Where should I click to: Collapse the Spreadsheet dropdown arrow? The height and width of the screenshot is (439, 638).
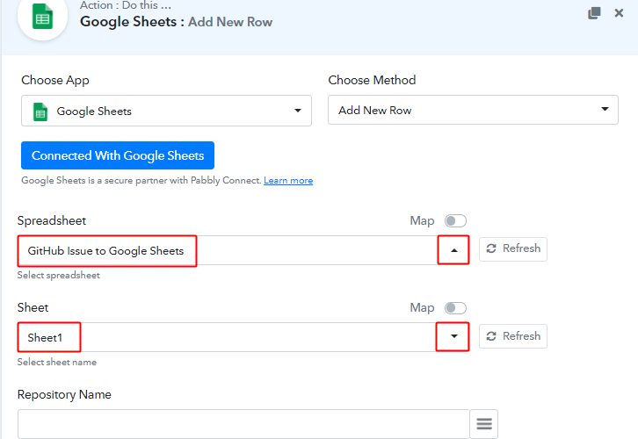tap(453, 250)
